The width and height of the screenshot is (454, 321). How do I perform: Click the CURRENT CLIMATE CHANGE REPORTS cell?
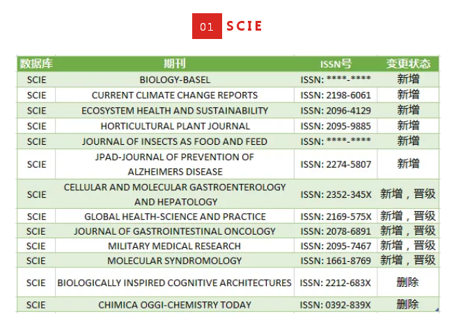(x=175, y=95)
